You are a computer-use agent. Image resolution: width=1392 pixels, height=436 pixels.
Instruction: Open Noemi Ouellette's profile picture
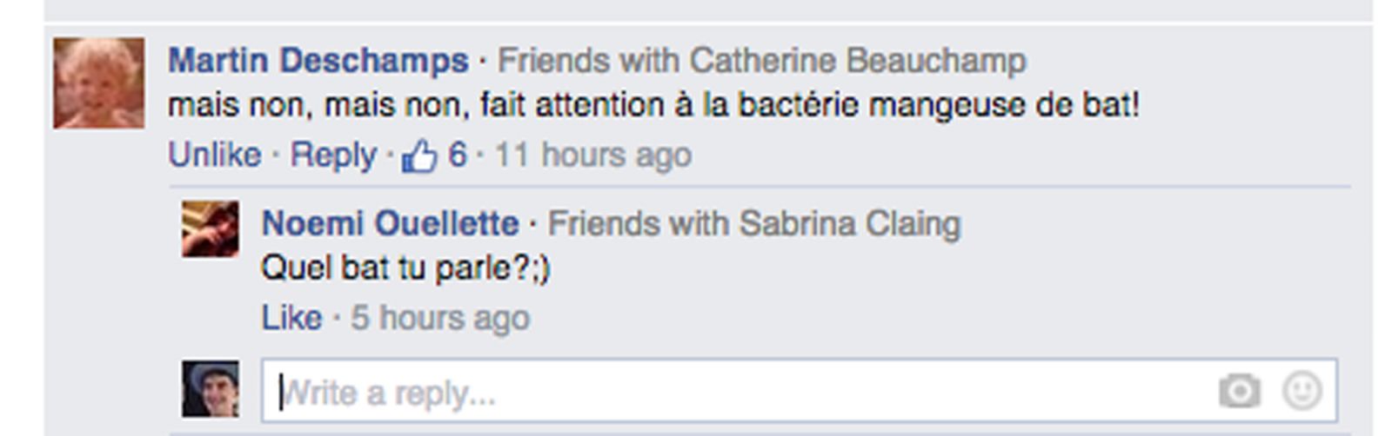click(x=210, y=229)
